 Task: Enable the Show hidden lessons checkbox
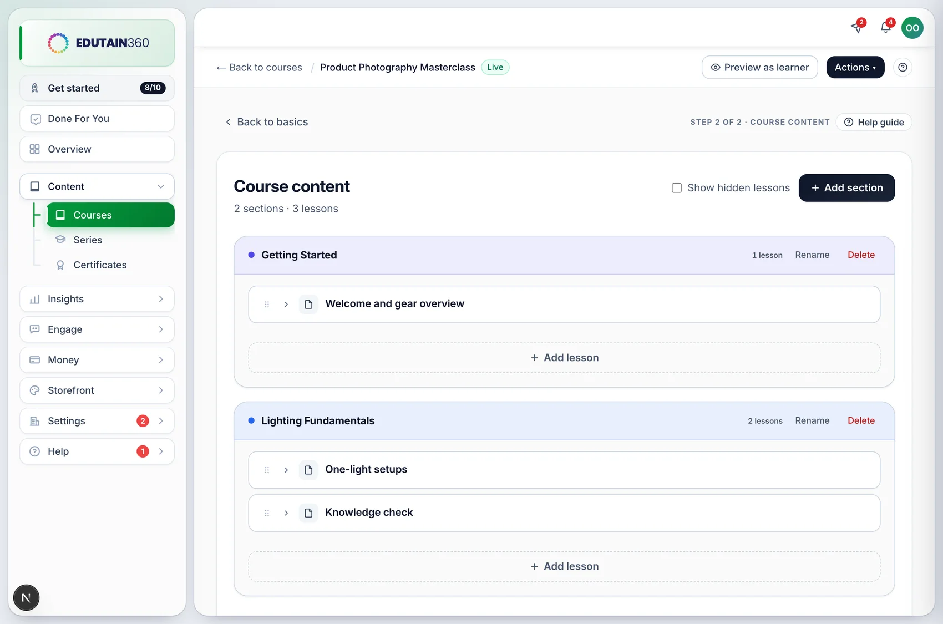pos(677,188)
